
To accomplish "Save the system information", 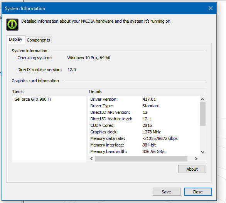I will click(167, 192).
